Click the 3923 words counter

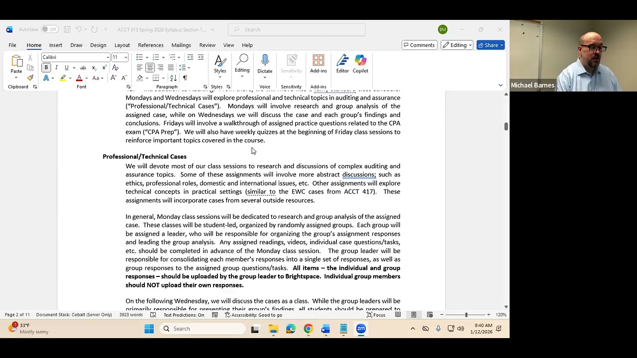131,315
